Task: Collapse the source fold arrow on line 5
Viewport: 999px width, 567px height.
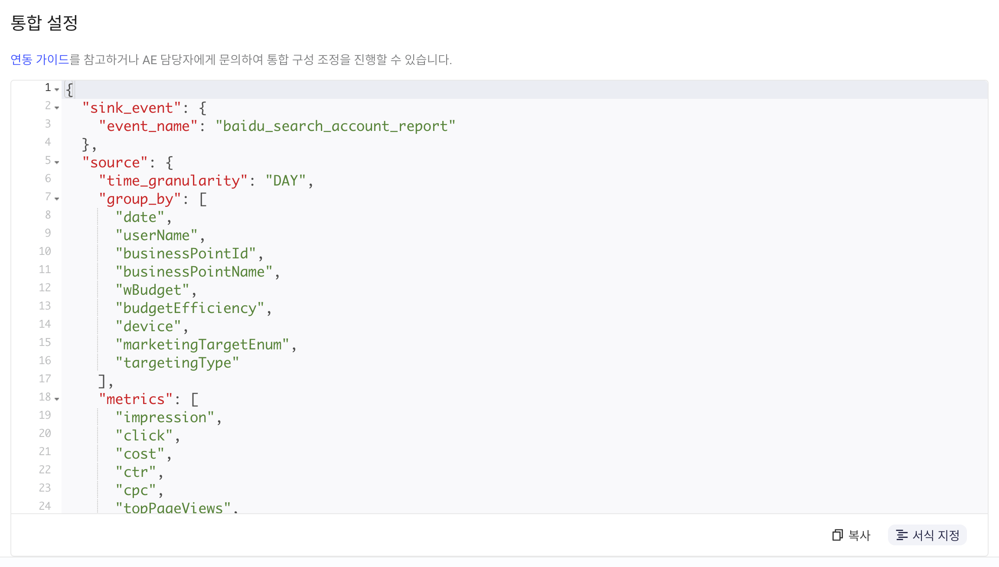Action: pyautogui.click(x=57, y=162)
